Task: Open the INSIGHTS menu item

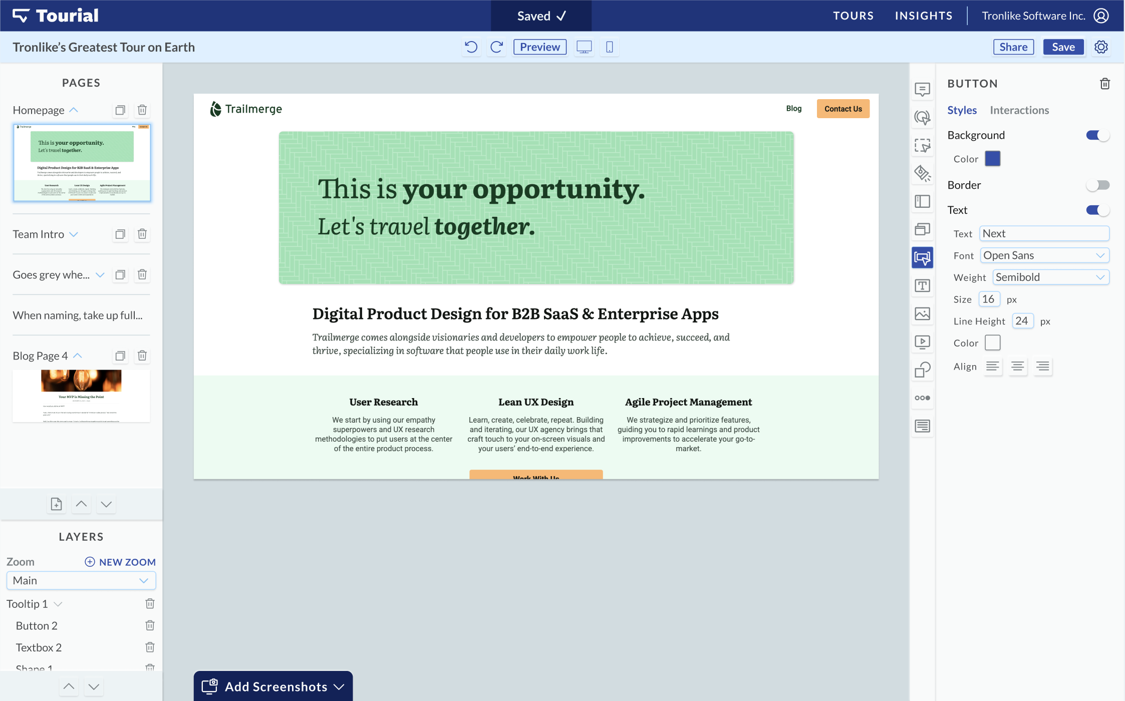Action: (x=924, y=16)
